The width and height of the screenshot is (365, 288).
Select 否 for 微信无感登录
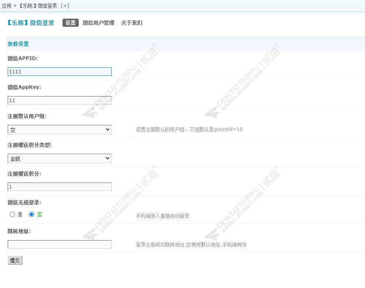(31, 215)
